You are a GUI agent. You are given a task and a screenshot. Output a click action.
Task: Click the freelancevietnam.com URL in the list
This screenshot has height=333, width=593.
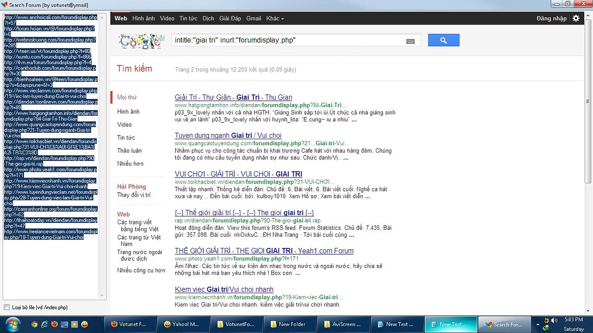coord(50,234)
